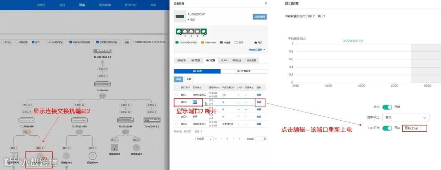This screenshot has width=441, height=170.
Task: Switch to the VLAN tab
Action: point(224,60)
